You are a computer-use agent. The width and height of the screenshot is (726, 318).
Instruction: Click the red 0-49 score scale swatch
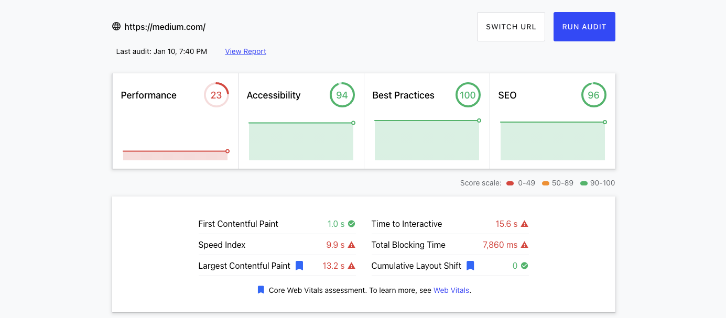click(x=510, y=183)
